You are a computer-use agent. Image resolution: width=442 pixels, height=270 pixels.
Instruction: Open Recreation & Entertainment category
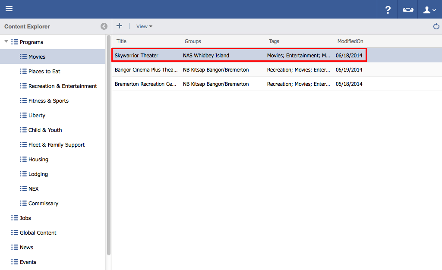pyautogui.click(x=63, y=86)
